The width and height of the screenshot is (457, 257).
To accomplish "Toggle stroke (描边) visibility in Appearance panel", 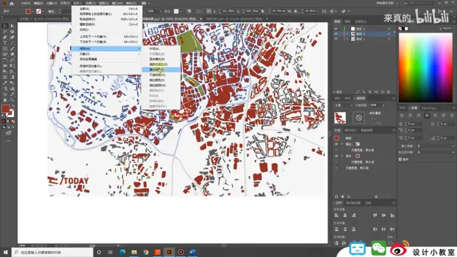I will pos(337,144).
